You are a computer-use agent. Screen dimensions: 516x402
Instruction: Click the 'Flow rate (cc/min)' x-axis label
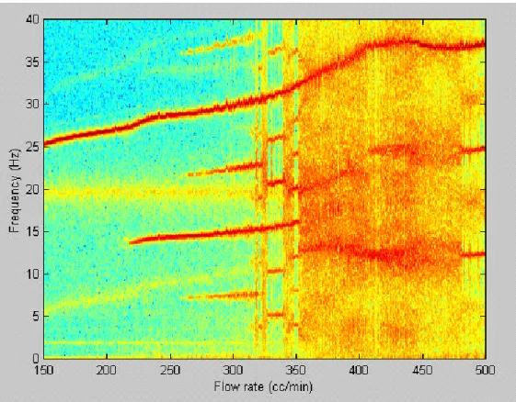263,386
